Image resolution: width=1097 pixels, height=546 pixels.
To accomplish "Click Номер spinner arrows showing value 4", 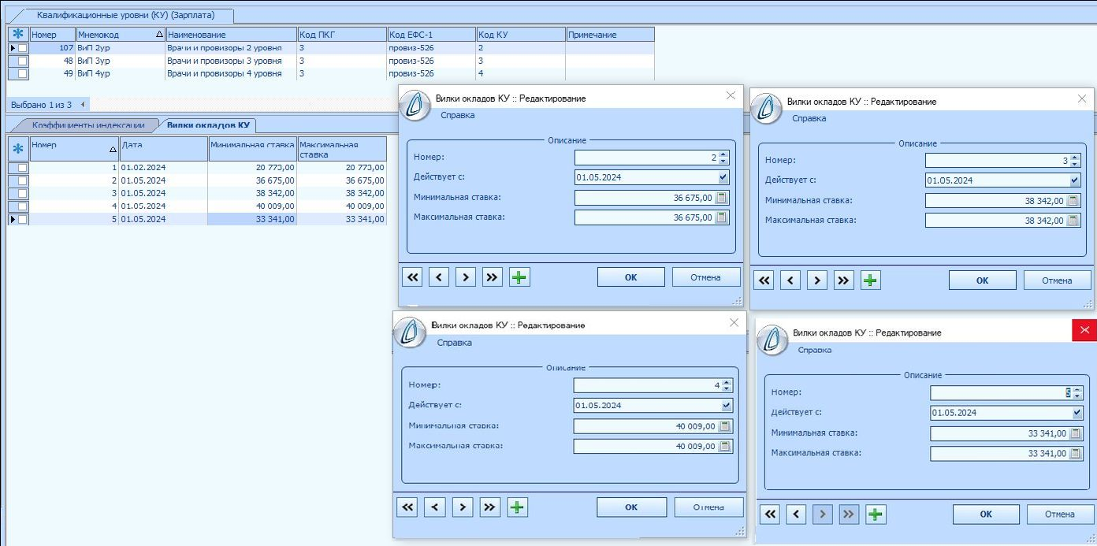I will tap(727, 386).
